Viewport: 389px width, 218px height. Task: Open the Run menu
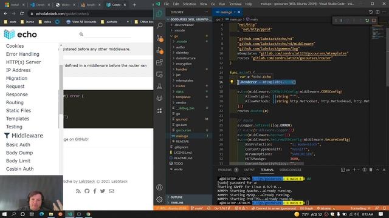tap(222, 4)
